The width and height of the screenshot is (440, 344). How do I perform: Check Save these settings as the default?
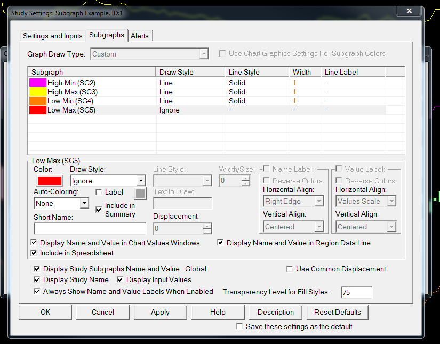240,326
